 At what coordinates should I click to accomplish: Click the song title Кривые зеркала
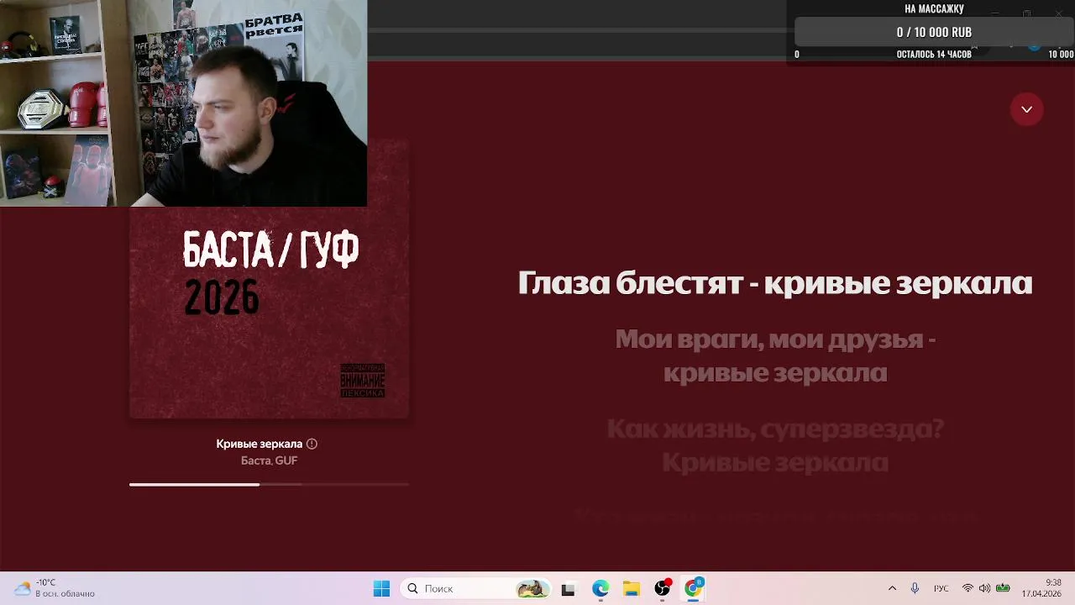coord(259,444)
